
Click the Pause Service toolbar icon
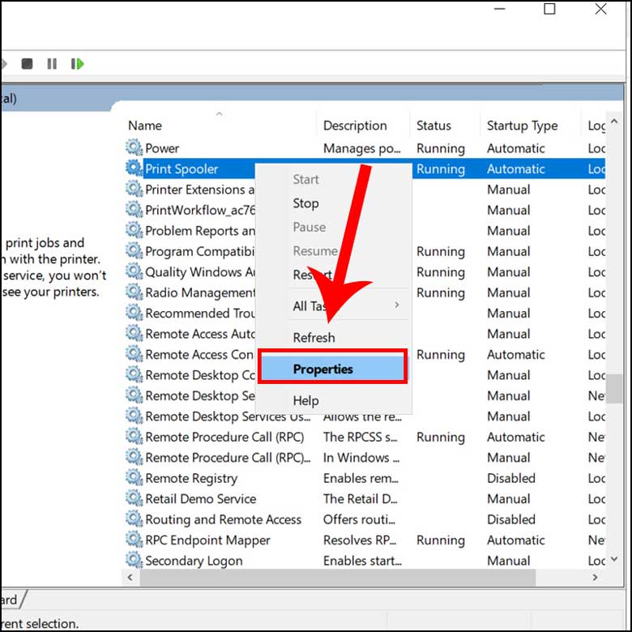coord(52,63)
